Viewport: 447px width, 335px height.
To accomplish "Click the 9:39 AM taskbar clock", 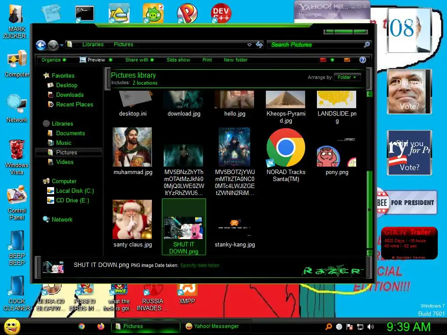I will click(x=408, y=327).
